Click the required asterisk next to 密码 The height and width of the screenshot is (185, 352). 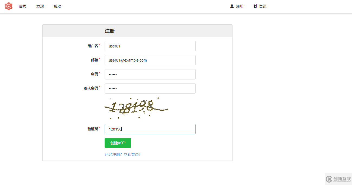(99, 72)
